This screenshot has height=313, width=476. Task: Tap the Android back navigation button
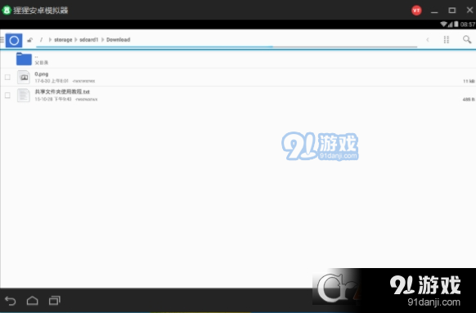[x=11, y=301]
